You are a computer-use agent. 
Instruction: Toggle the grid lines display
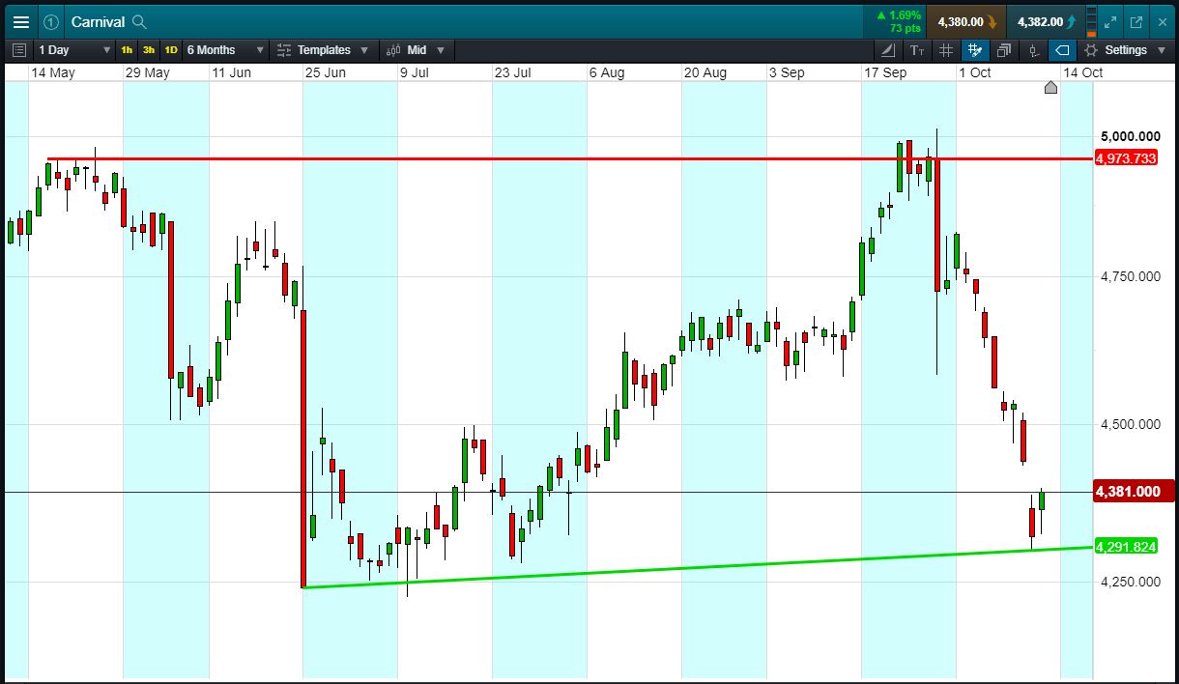pyautogui.click(x=946, y=50)
